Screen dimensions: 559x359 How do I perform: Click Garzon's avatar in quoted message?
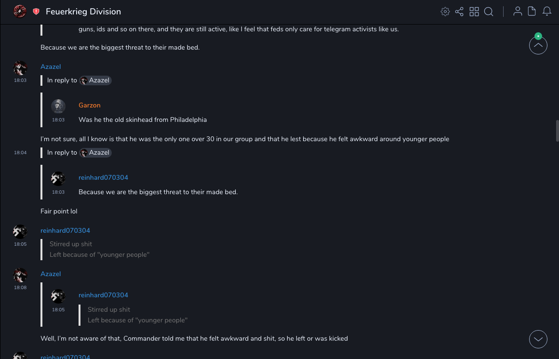click(58, 106)
